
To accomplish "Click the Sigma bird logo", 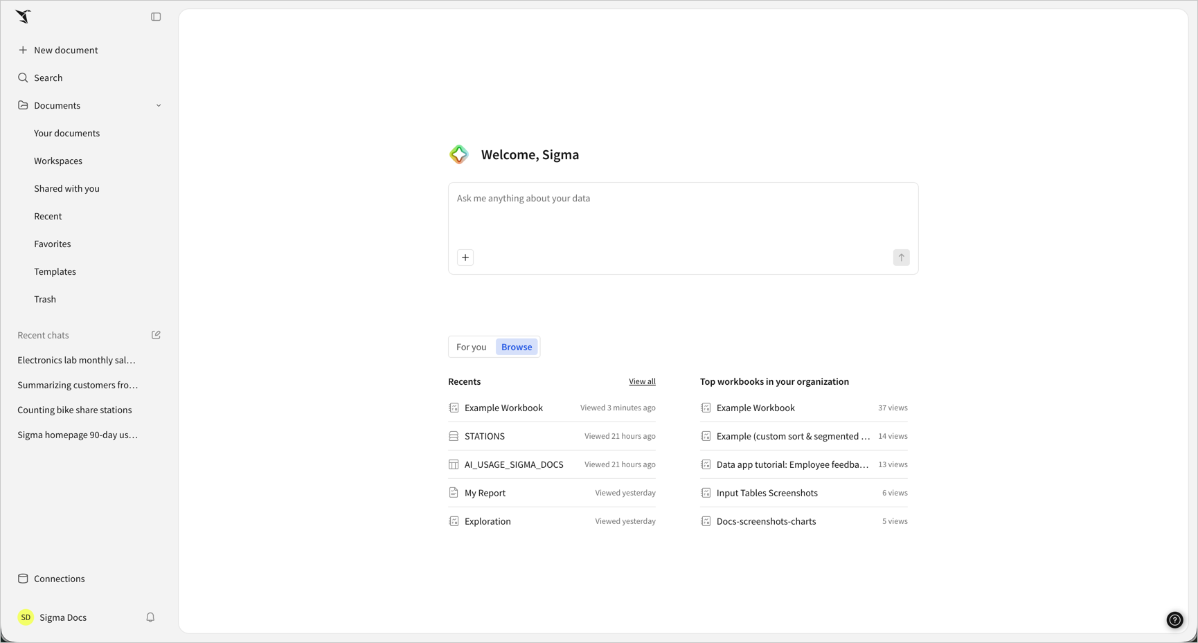I will tap(23, 17).
